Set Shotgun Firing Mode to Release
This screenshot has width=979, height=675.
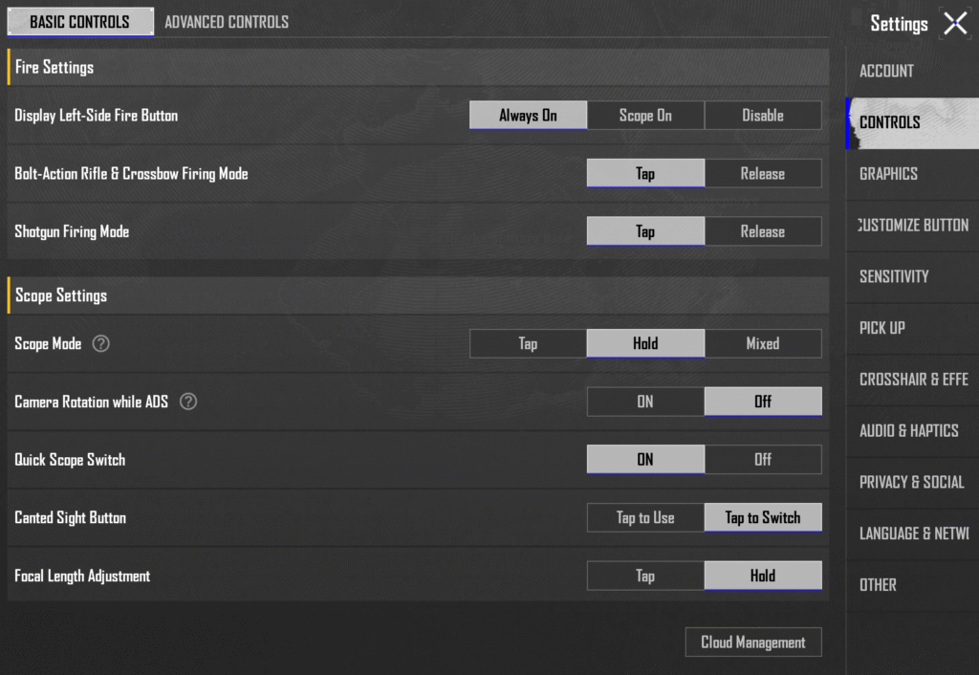[x=763, y=231]
